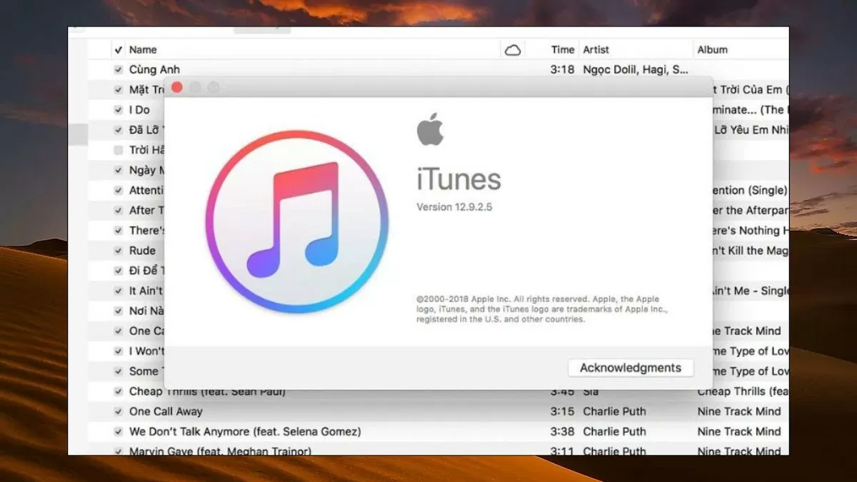
Task: Uncheck Cheap Thrills (feat. Sean Paul)
Action: tap(119, 391)
